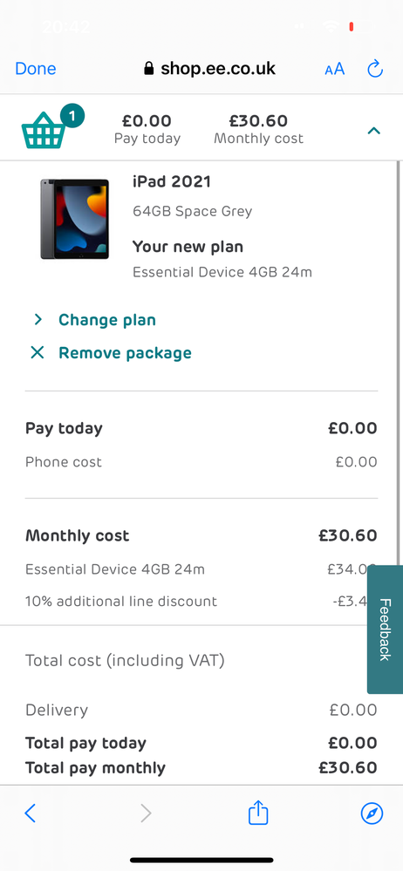This screenshot has height=871, width=403.
Task: Open in Safari with the compass icon
Action: point(372,813)
